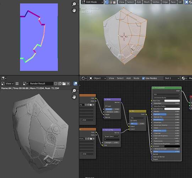Click the new image icon next to Render Result
Viewport: 192px width, 178px height.
point(60,84)
